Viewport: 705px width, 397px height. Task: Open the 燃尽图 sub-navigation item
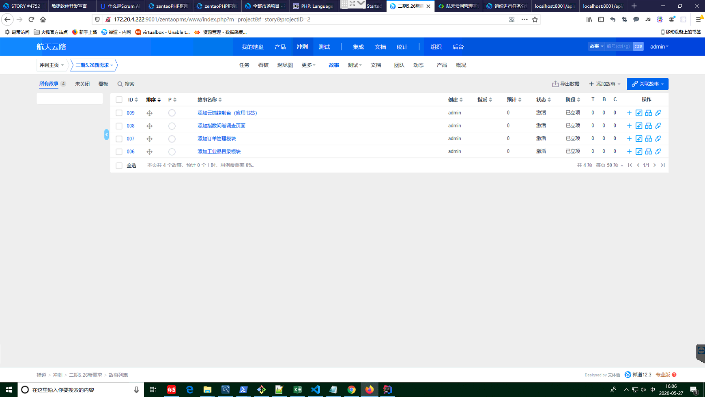click(285, 65)
